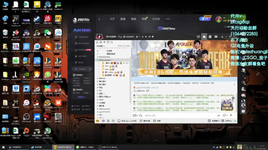Open the user avatar in the top bar

[x=218, y=19]
